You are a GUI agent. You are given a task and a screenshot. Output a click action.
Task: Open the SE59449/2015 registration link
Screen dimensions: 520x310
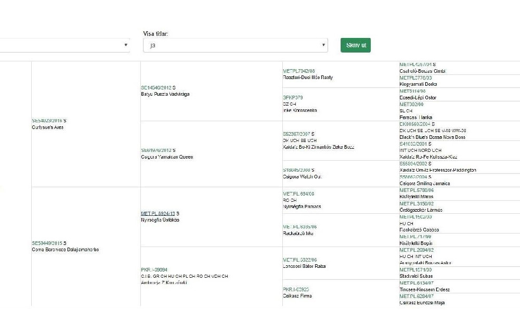tap(47, 243)
